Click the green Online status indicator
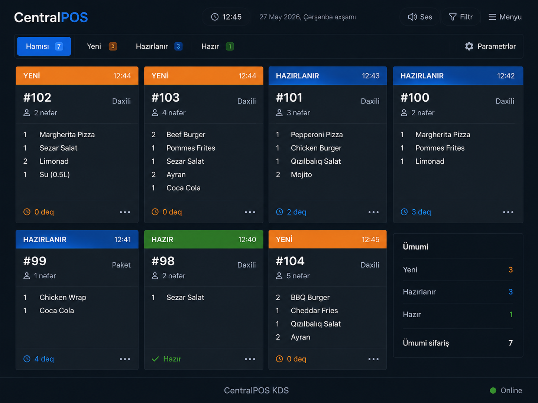Viewport: 538px width, 403px height. pos(493,390)
